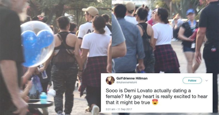Viewport: 219px width, 115px height.
Task: Click the tan baseball cap in left photo
Action: click(x=90, y=11)
